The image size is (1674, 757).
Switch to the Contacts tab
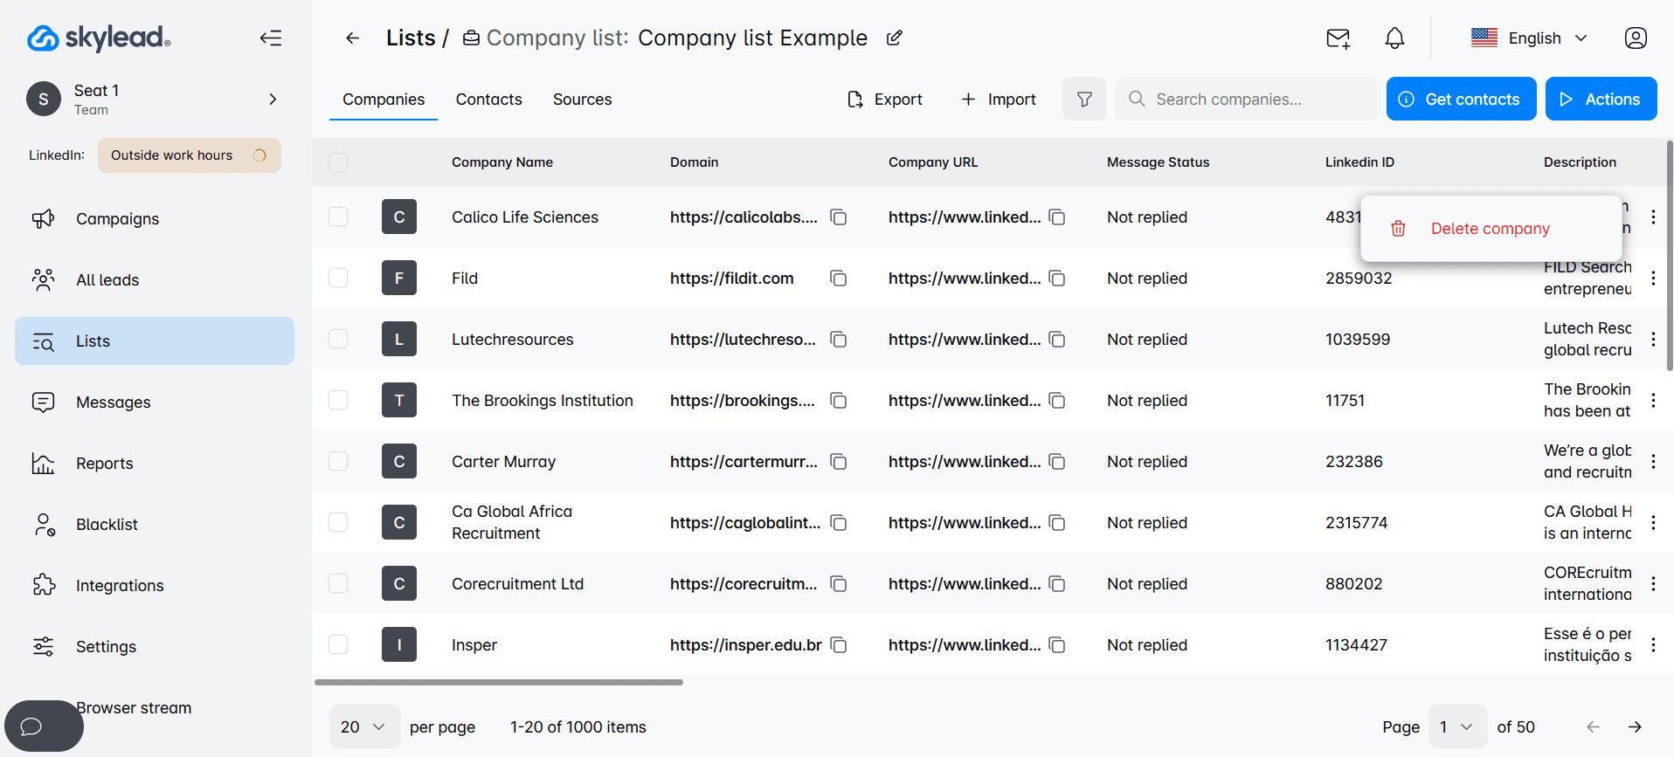pyautogui.click(x=488, y=100)
